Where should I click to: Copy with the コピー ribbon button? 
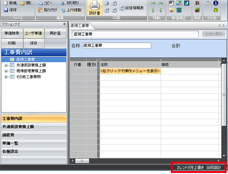click(46, 3)
